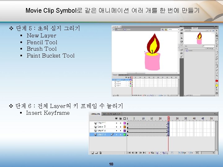The image size is (223, 167).
Task: Click the red playhead marker at frame 25
Action: (x=168, y=118)
